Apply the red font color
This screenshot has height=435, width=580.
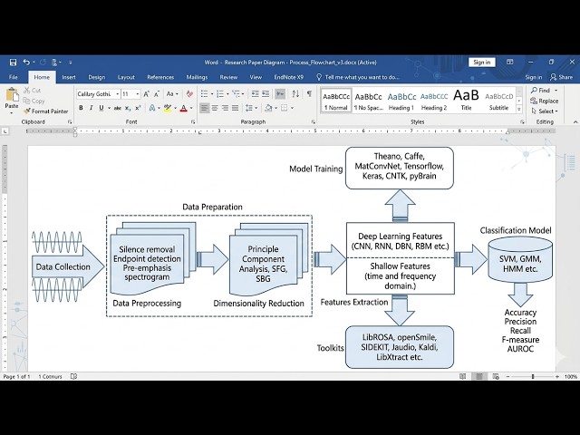pyautogui.click(x=183, y=108)
